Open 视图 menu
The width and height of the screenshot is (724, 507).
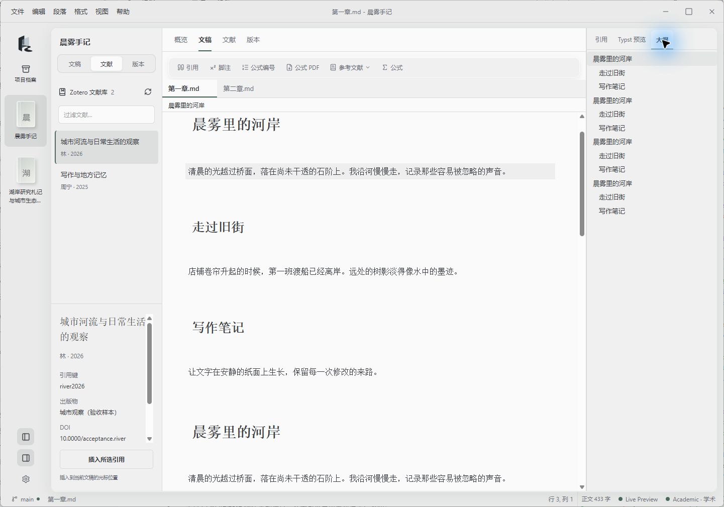(x=102, y=12)
